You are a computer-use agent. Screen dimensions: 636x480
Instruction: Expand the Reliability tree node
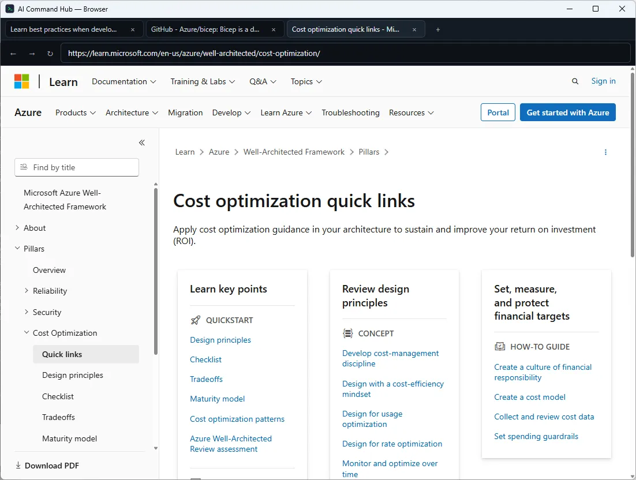(27, 291)
